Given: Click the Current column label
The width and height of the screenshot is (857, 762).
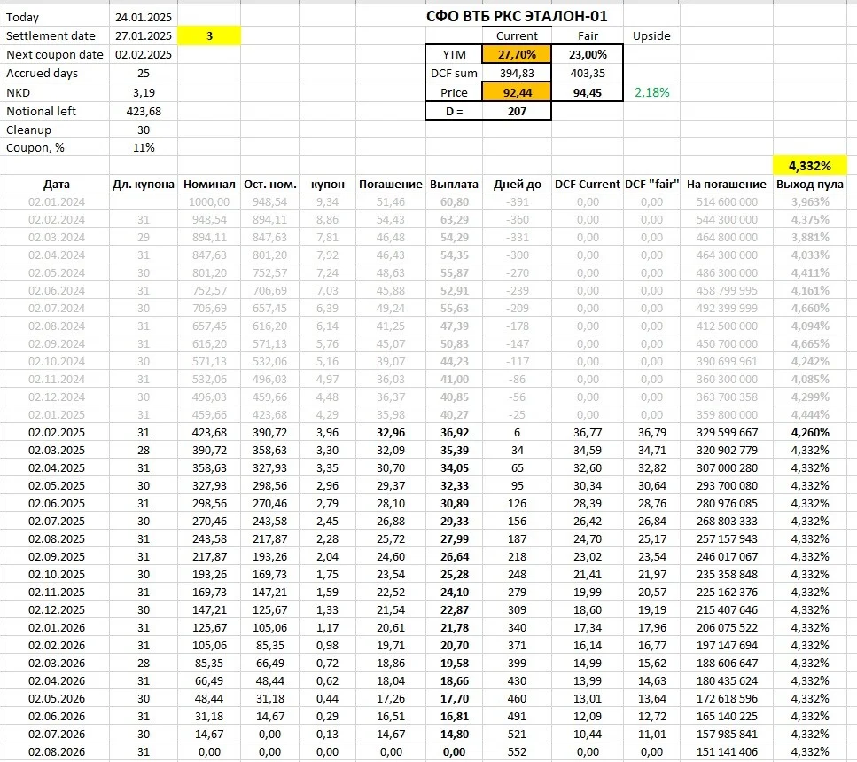Looking at the screenshot, I should (517, 36).
